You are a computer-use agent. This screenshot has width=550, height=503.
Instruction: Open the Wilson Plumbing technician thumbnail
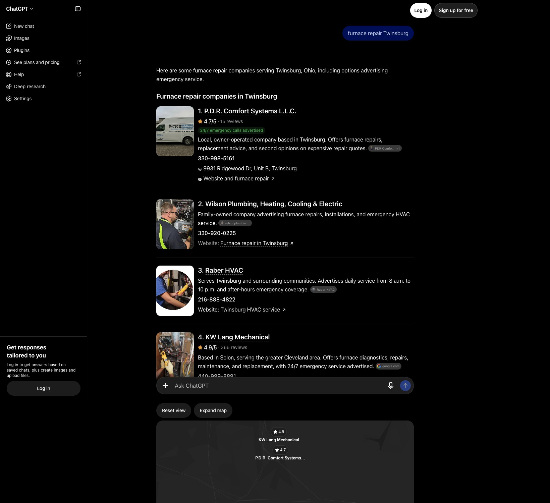(x=175, y=224)
